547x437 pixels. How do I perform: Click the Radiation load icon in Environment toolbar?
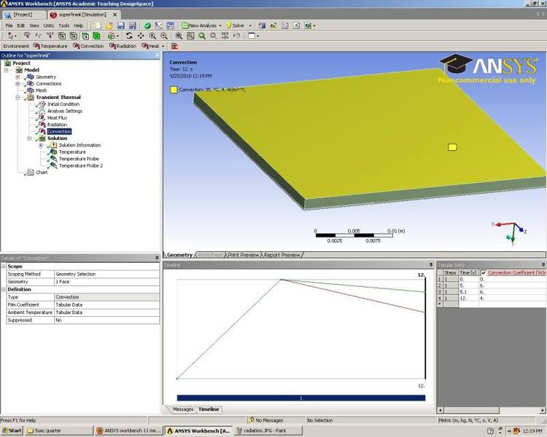pos(112,46)
